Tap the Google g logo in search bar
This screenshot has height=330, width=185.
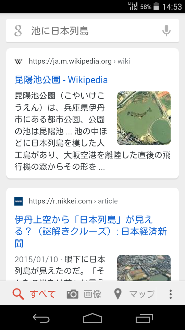click(18, 31)
